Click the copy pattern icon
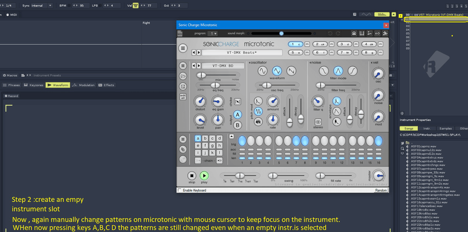The image size is (468, 232). coord(183,149)
